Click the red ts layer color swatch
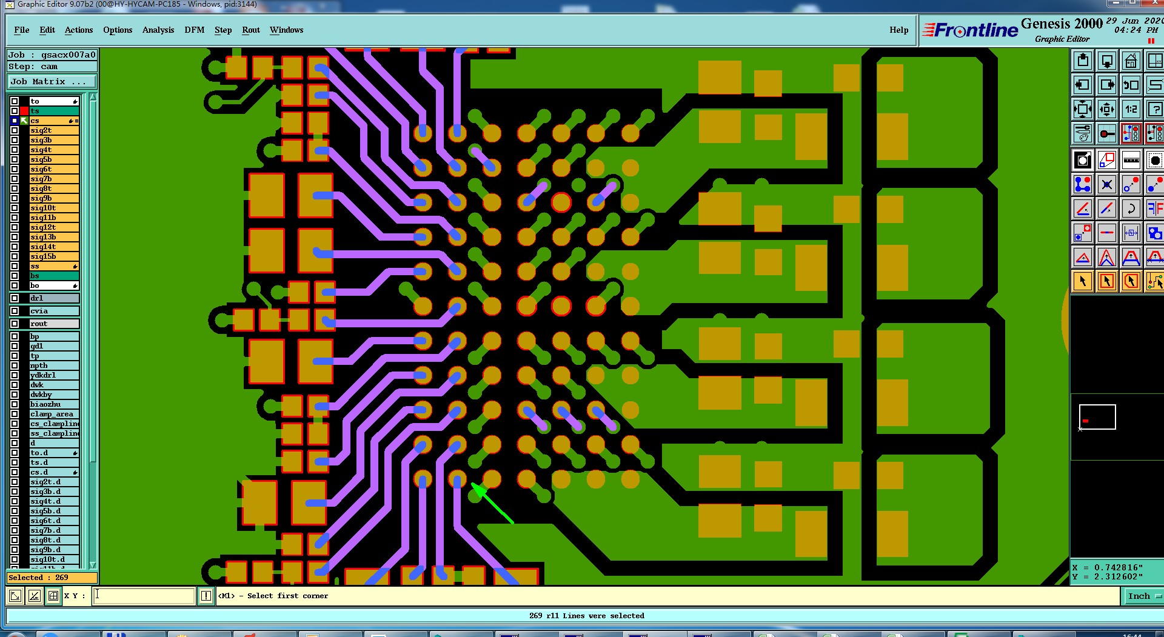 pos(24,111)
